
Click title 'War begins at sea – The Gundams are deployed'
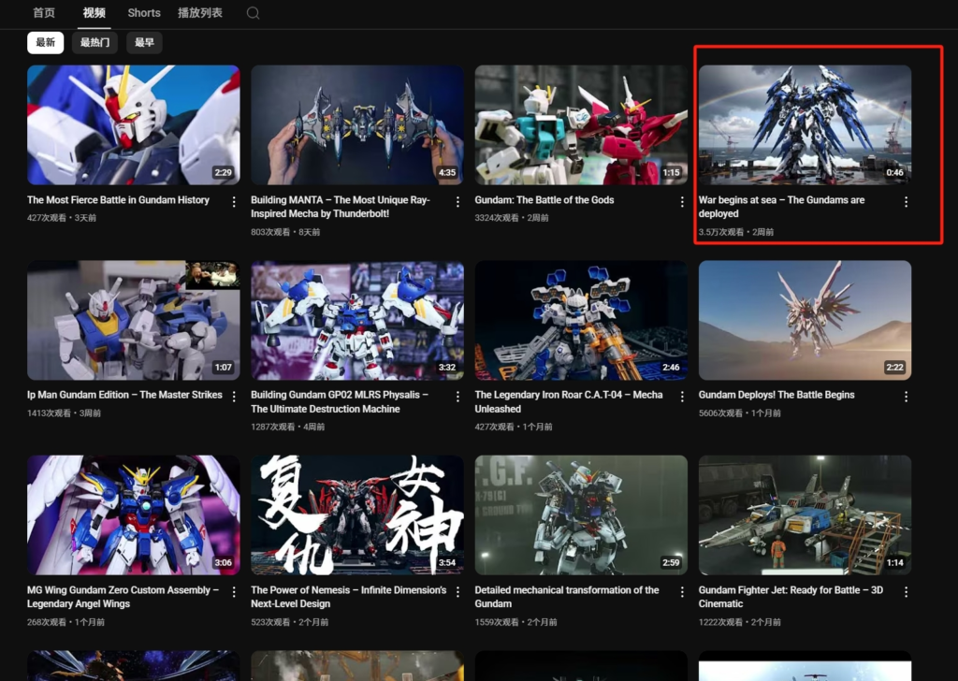click(x=781, y=207)
